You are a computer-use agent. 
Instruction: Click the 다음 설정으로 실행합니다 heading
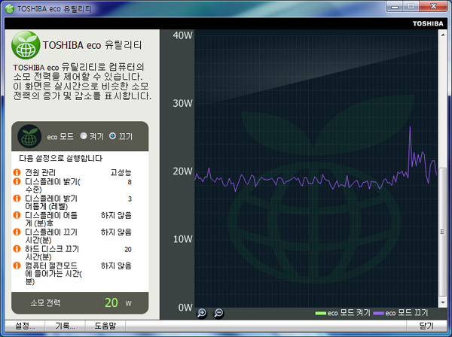pos(60,158)
